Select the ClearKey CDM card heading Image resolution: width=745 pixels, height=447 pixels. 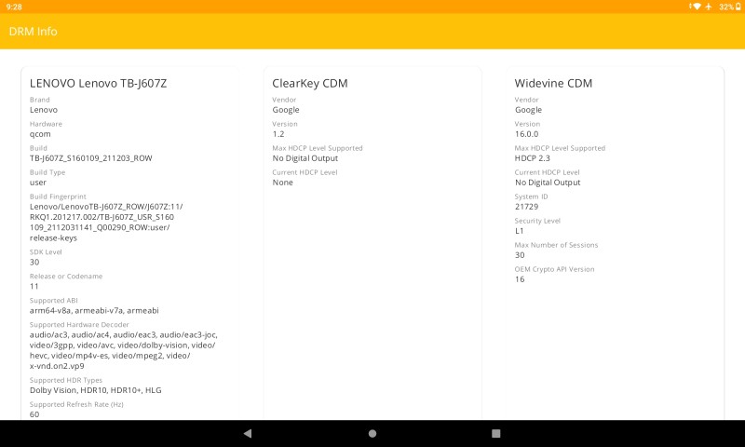(310, 83)
